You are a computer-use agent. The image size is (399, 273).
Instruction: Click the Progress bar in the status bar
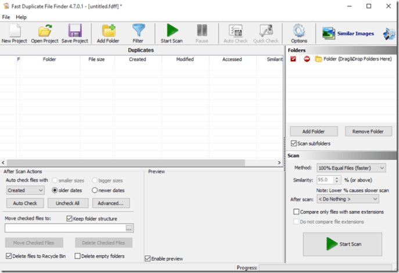[325, 267]
